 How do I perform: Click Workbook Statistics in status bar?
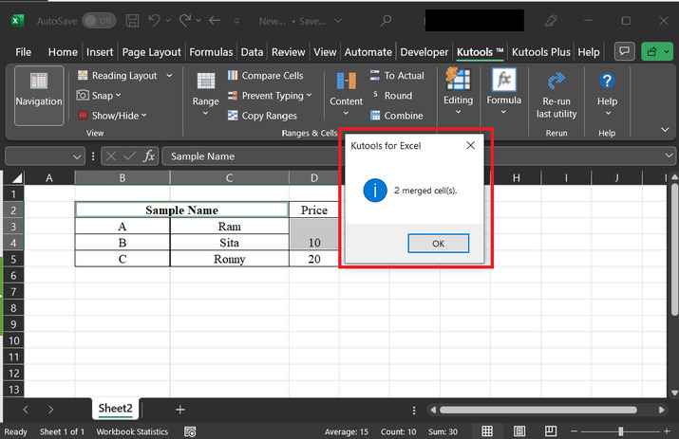click(x=132, y=431)
